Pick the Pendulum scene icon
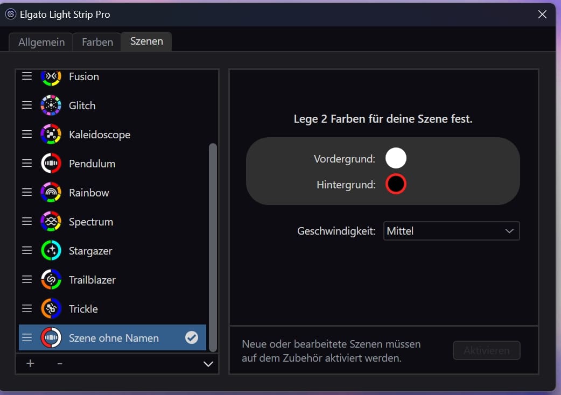This screenshot has height=395, width=561. click(x=51, y=164)
